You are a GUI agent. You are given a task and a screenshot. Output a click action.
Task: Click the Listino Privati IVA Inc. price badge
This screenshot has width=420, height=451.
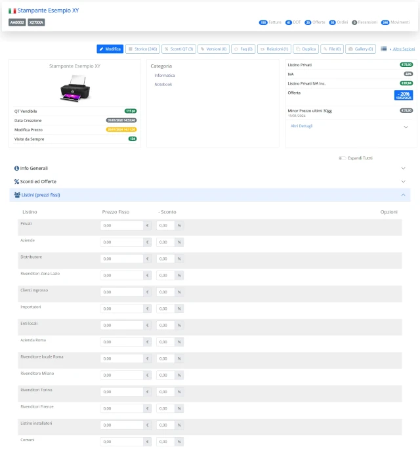[x=406, y=83]
